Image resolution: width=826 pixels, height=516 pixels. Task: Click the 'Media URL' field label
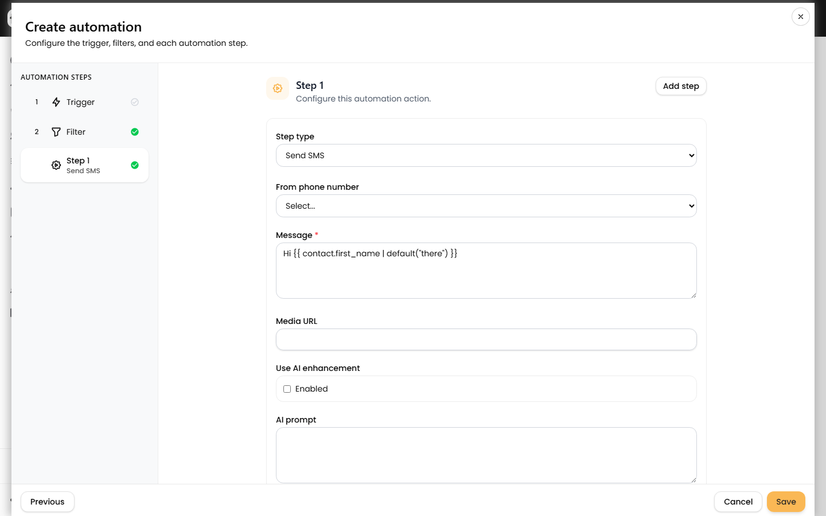(297, 321)
